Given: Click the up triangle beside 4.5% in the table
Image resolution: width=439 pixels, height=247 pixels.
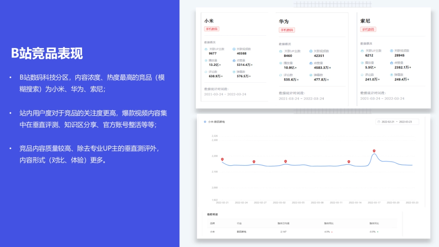Looking at the screenshot, I should [x=332, y=231].
